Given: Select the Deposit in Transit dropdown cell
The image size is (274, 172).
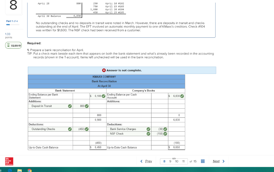Looking at the screenshot, I should tap(50, 106).
